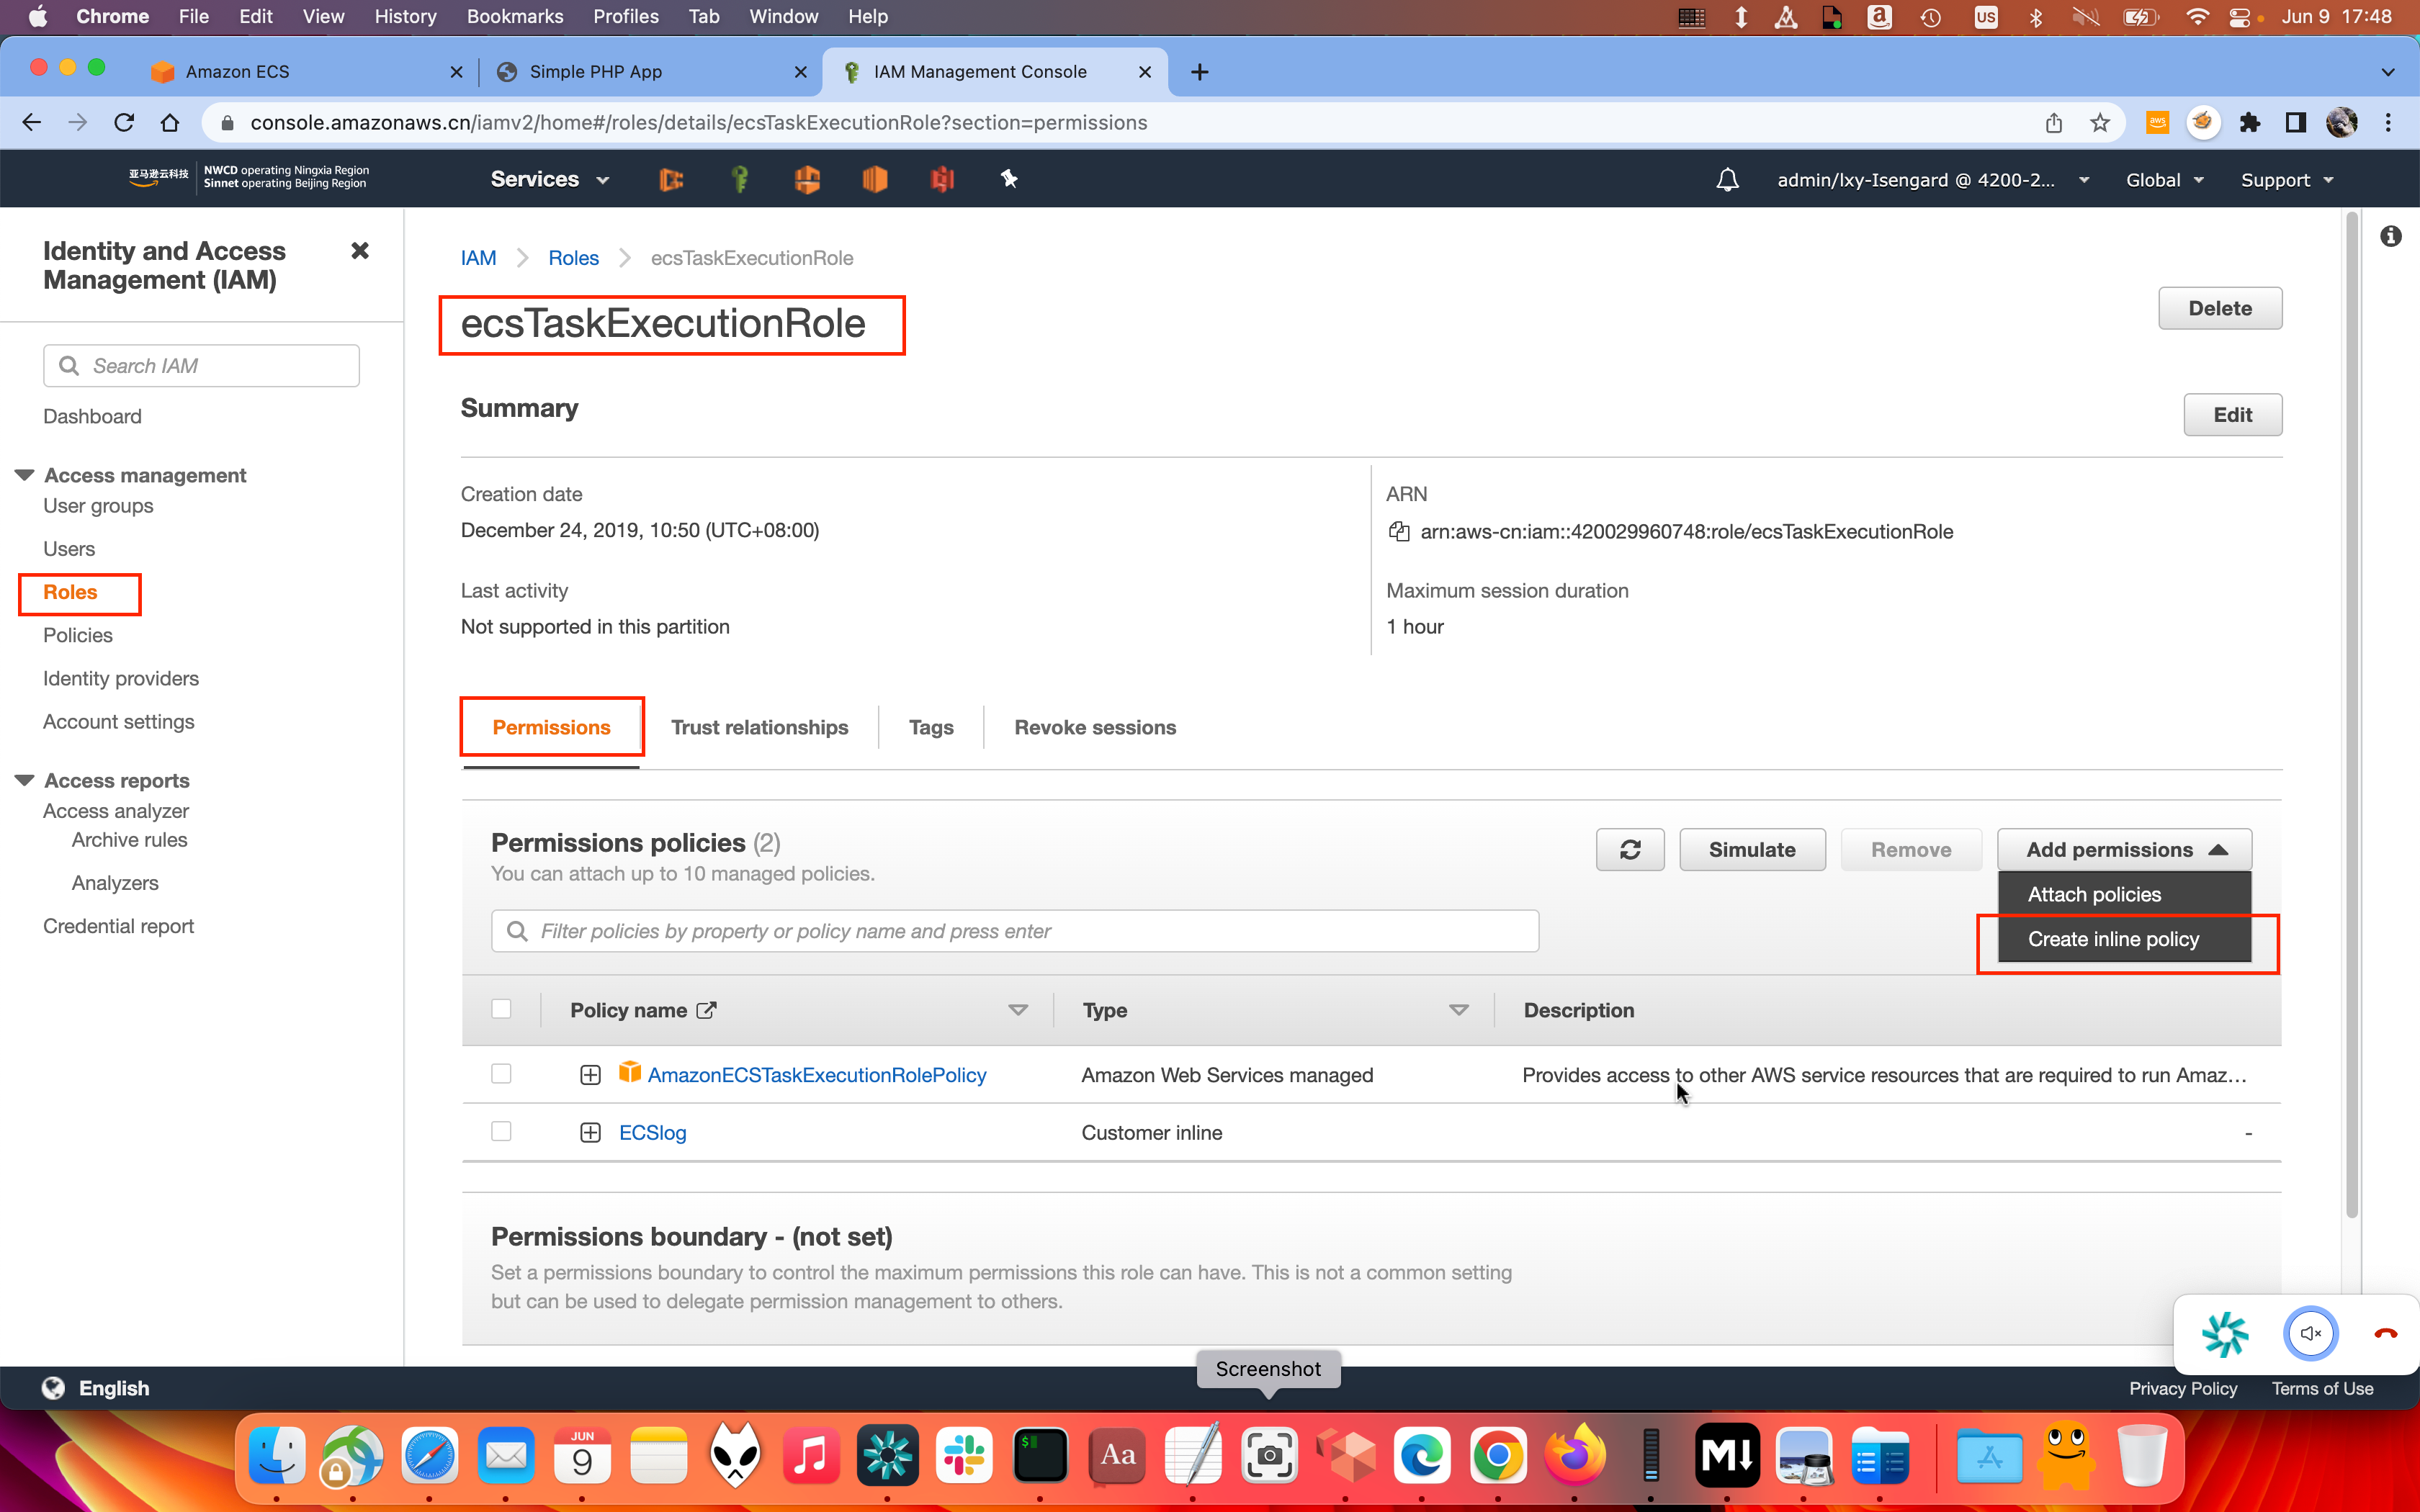Open the Support dropdown
The width and height of the screenshot is (2420, 1512).
[2286, 180]
